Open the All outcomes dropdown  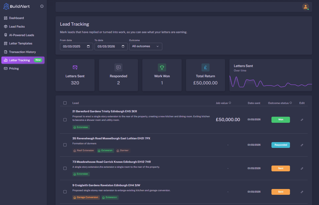click(x=146, y=46)
